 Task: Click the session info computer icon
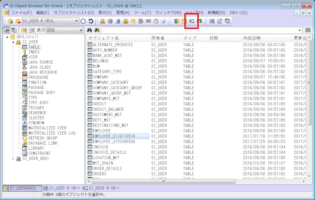pyautogui.click(x=118, y=21)
